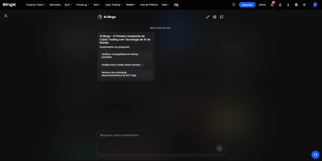Viewport: 322px width, 161px height.
Task: Open the Ativos page
Action: [262, 5]
